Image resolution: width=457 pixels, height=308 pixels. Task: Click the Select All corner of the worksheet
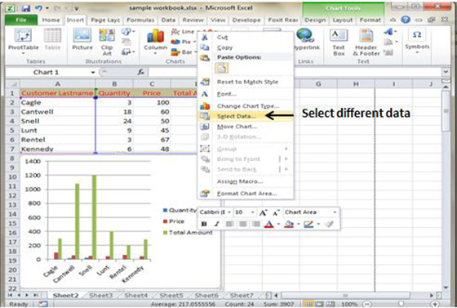13,84
